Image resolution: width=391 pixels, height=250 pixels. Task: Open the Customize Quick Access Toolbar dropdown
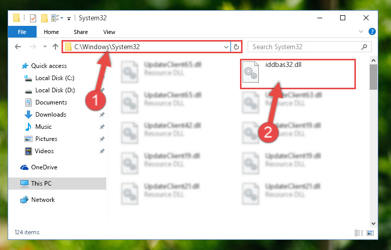[x=69, y=18]
